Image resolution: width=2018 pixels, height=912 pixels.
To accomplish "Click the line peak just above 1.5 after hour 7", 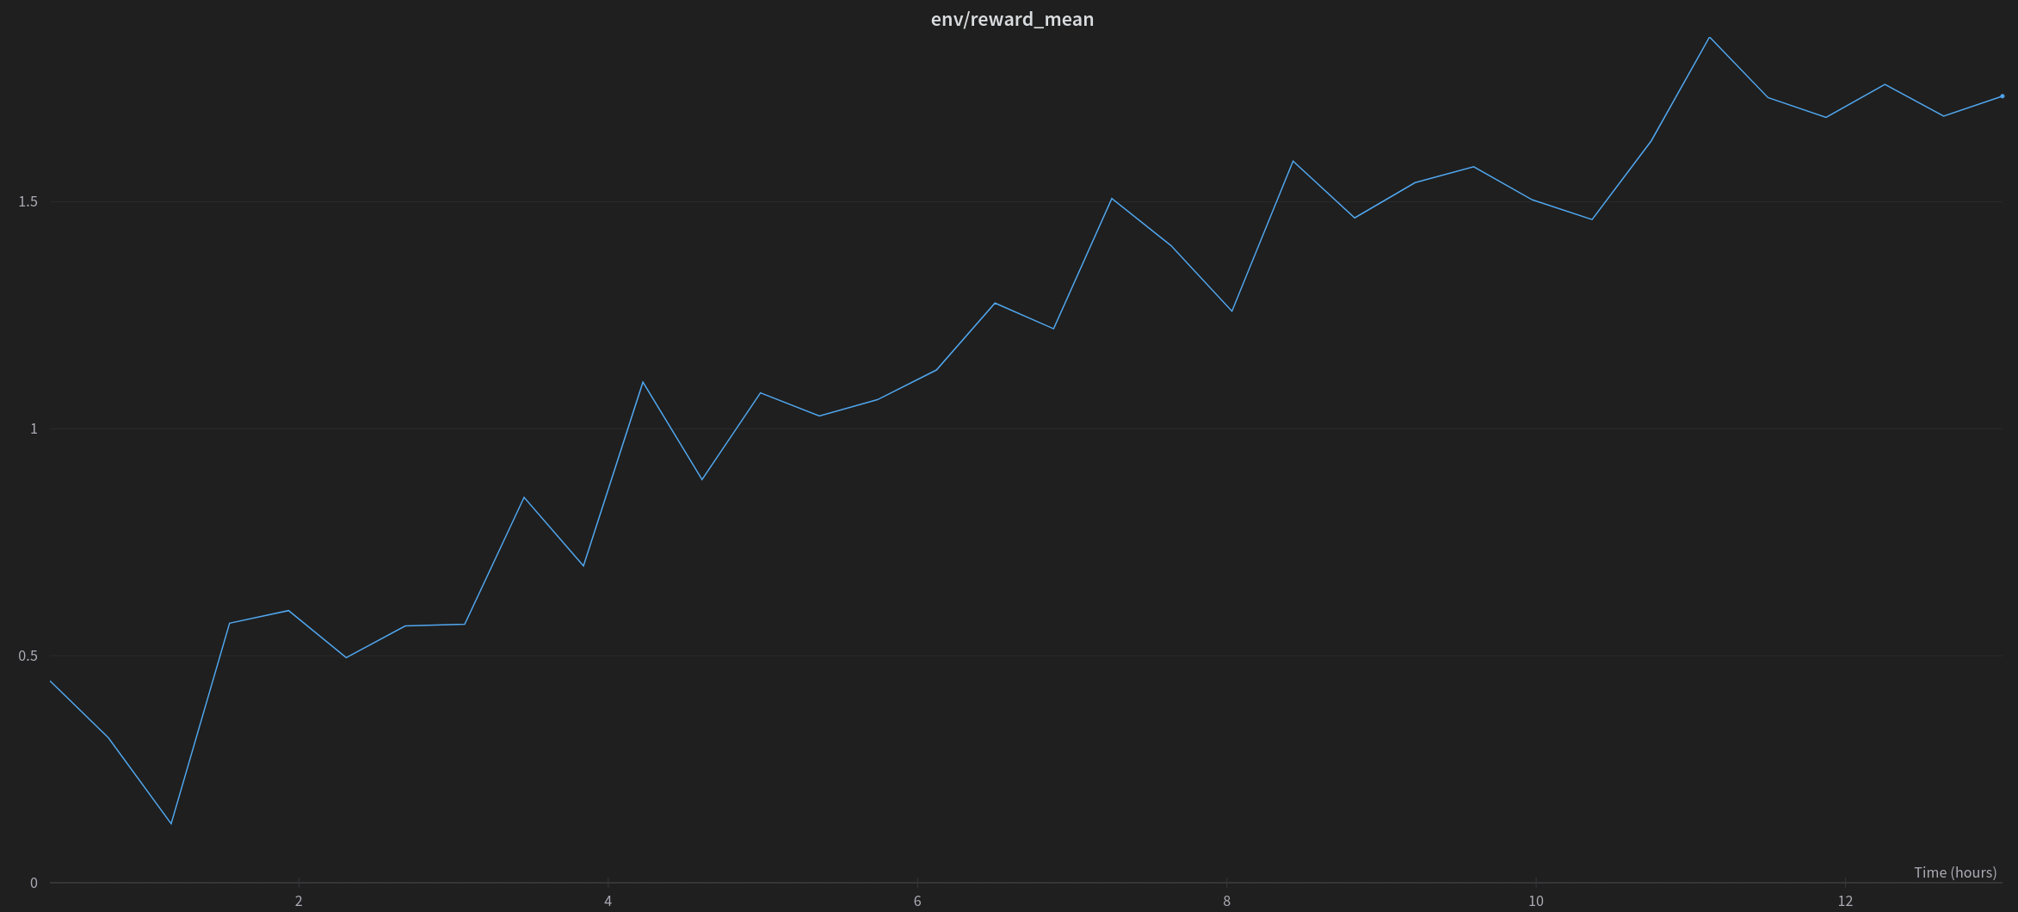I will [x=1112, y=199].
